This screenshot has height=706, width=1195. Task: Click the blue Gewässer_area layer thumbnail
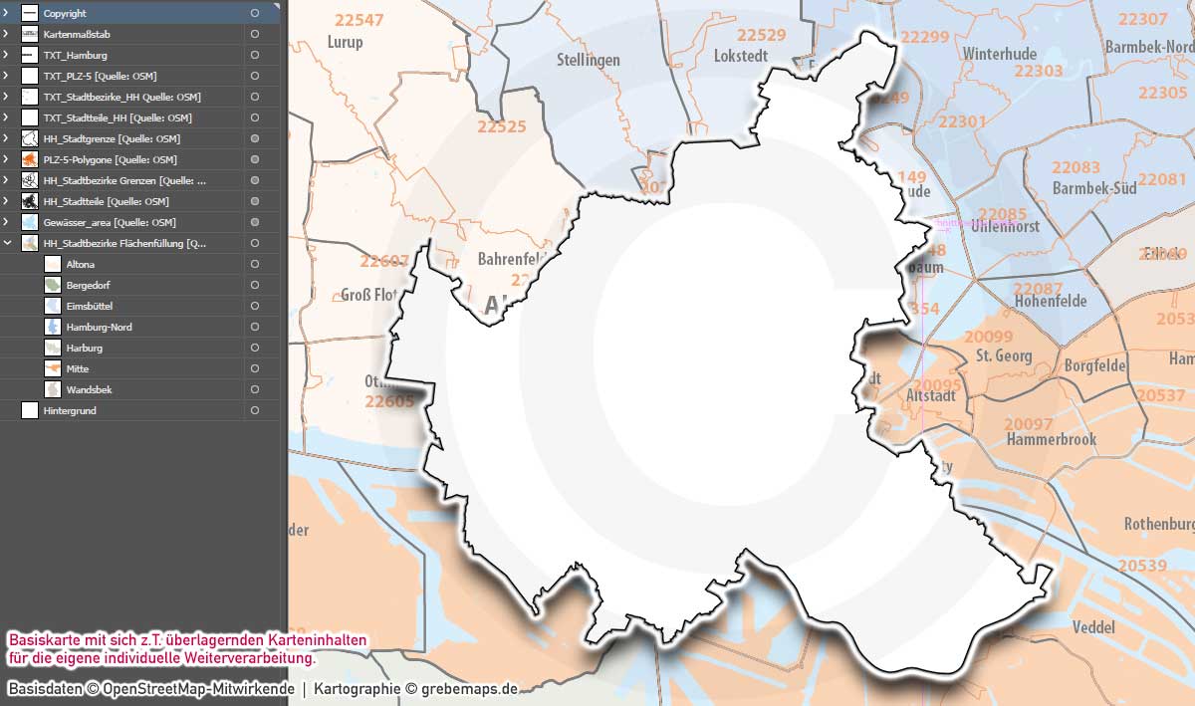tap(30, 222)
